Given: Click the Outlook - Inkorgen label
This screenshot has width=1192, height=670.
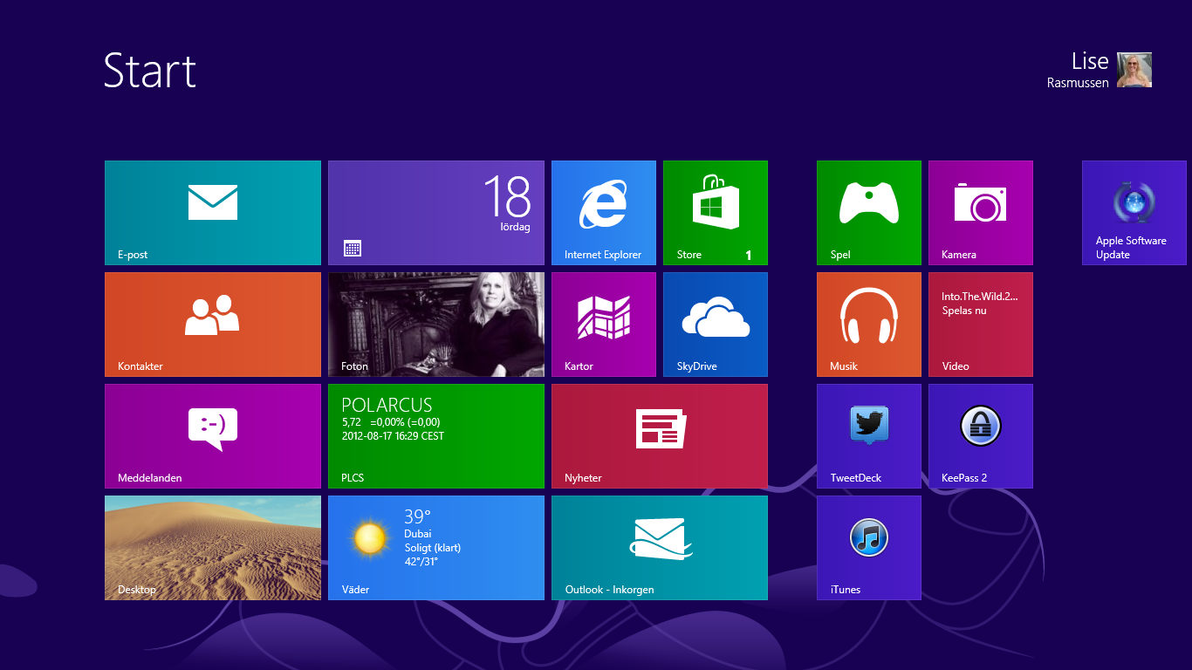Looking at the screenshot, I should tap(609, 590).
